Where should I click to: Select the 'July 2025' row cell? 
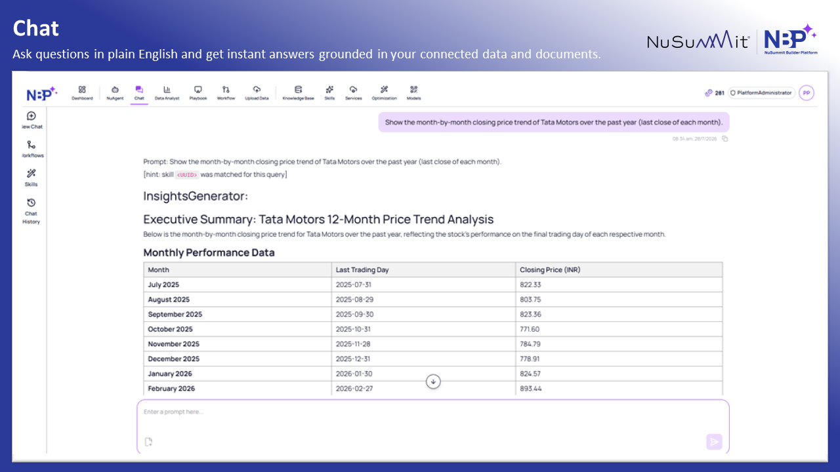click(x=238, y=285)
